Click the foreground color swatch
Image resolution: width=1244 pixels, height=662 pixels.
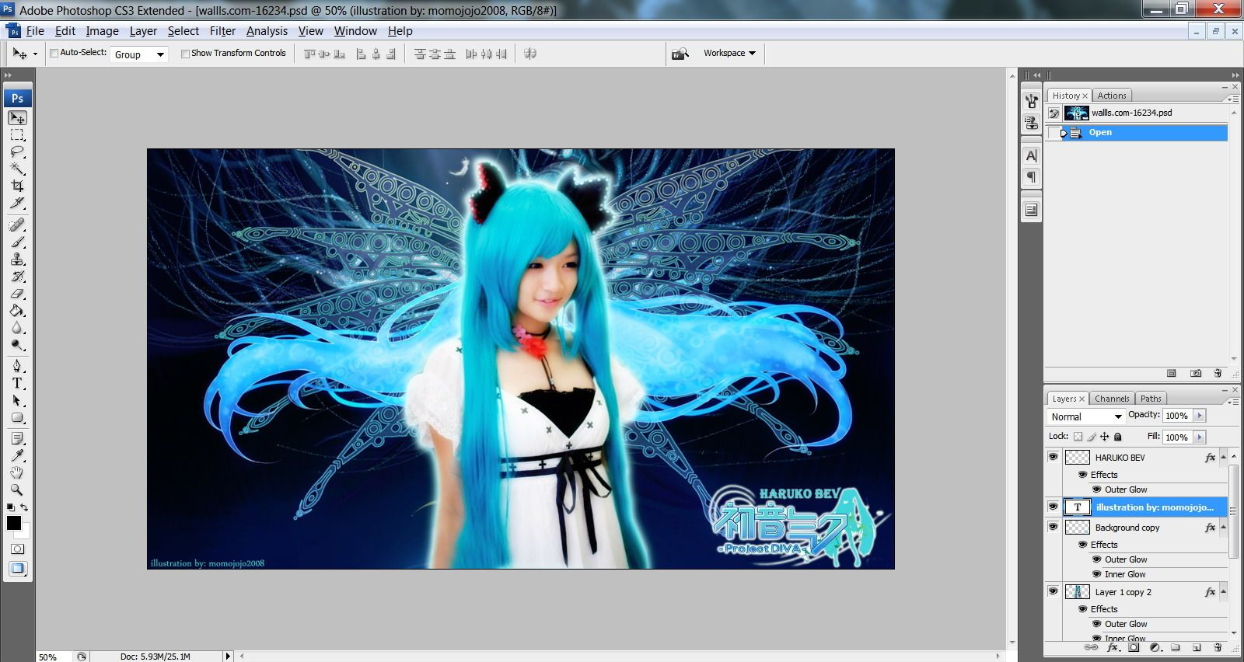tap(14, 523)
